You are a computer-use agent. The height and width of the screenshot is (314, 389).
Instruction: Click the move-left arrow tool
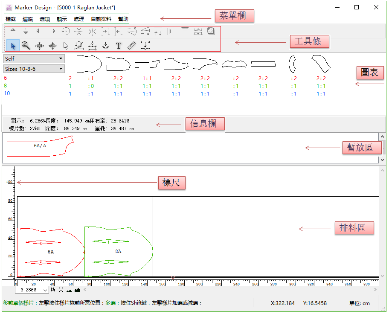(x=39, y=31)
